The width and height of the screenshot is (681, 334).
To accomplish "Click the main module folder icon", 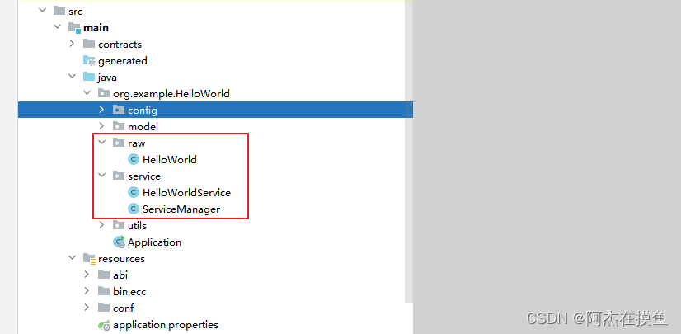I will tap(74, 27).
